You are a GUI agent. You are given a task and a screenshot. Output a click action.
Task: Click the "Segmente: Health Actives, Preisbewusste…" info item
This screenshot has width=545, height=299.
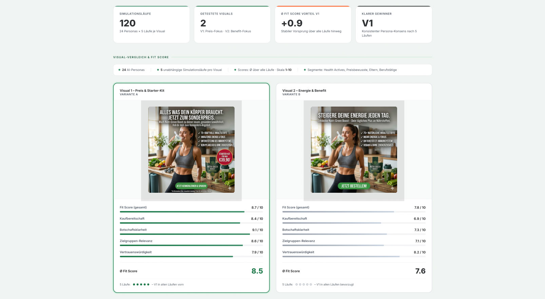[x=350, y=70]
